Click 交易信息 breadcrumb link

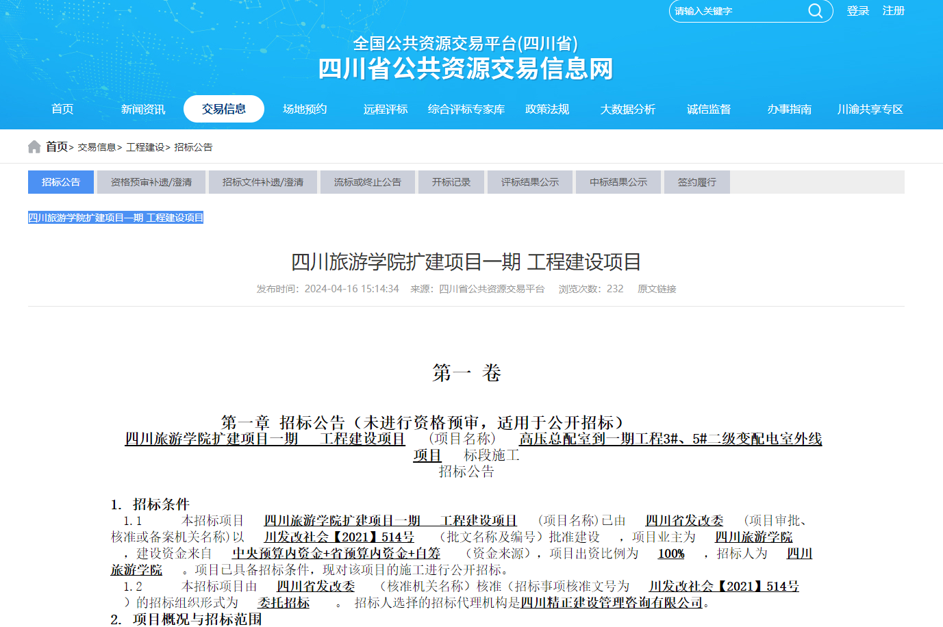(97, 147)
